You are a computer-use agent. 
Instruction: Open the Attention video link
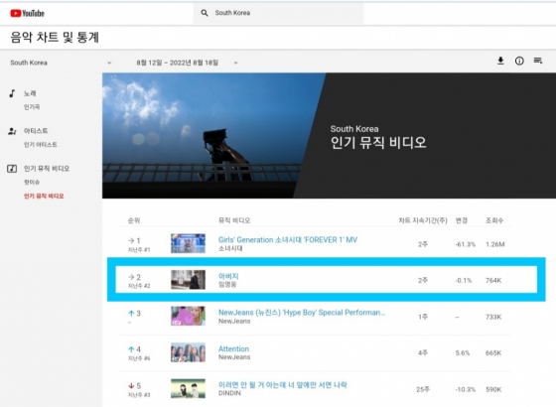[x=233, y=348]
